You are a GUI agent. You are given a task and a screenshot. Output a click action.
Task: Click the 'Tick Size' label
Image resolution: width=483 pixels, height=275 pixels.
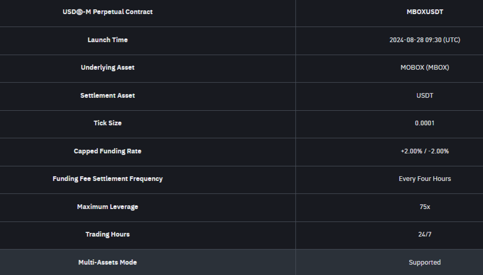[108, 123]
